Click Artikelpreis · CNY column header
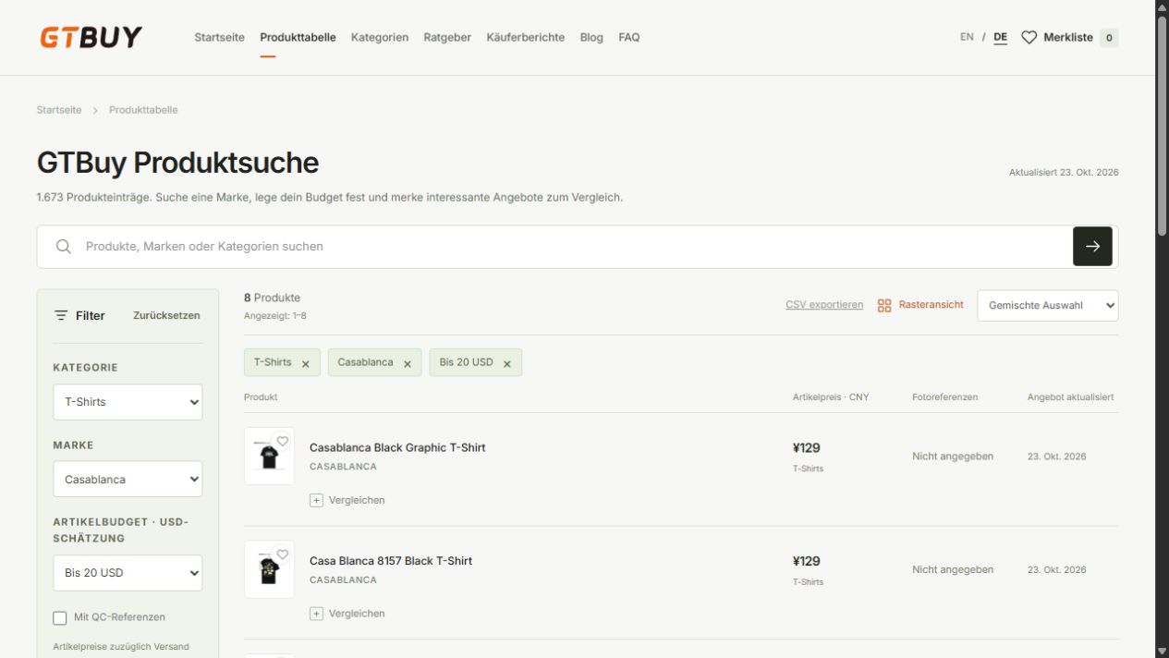 [x=831, y=397]
